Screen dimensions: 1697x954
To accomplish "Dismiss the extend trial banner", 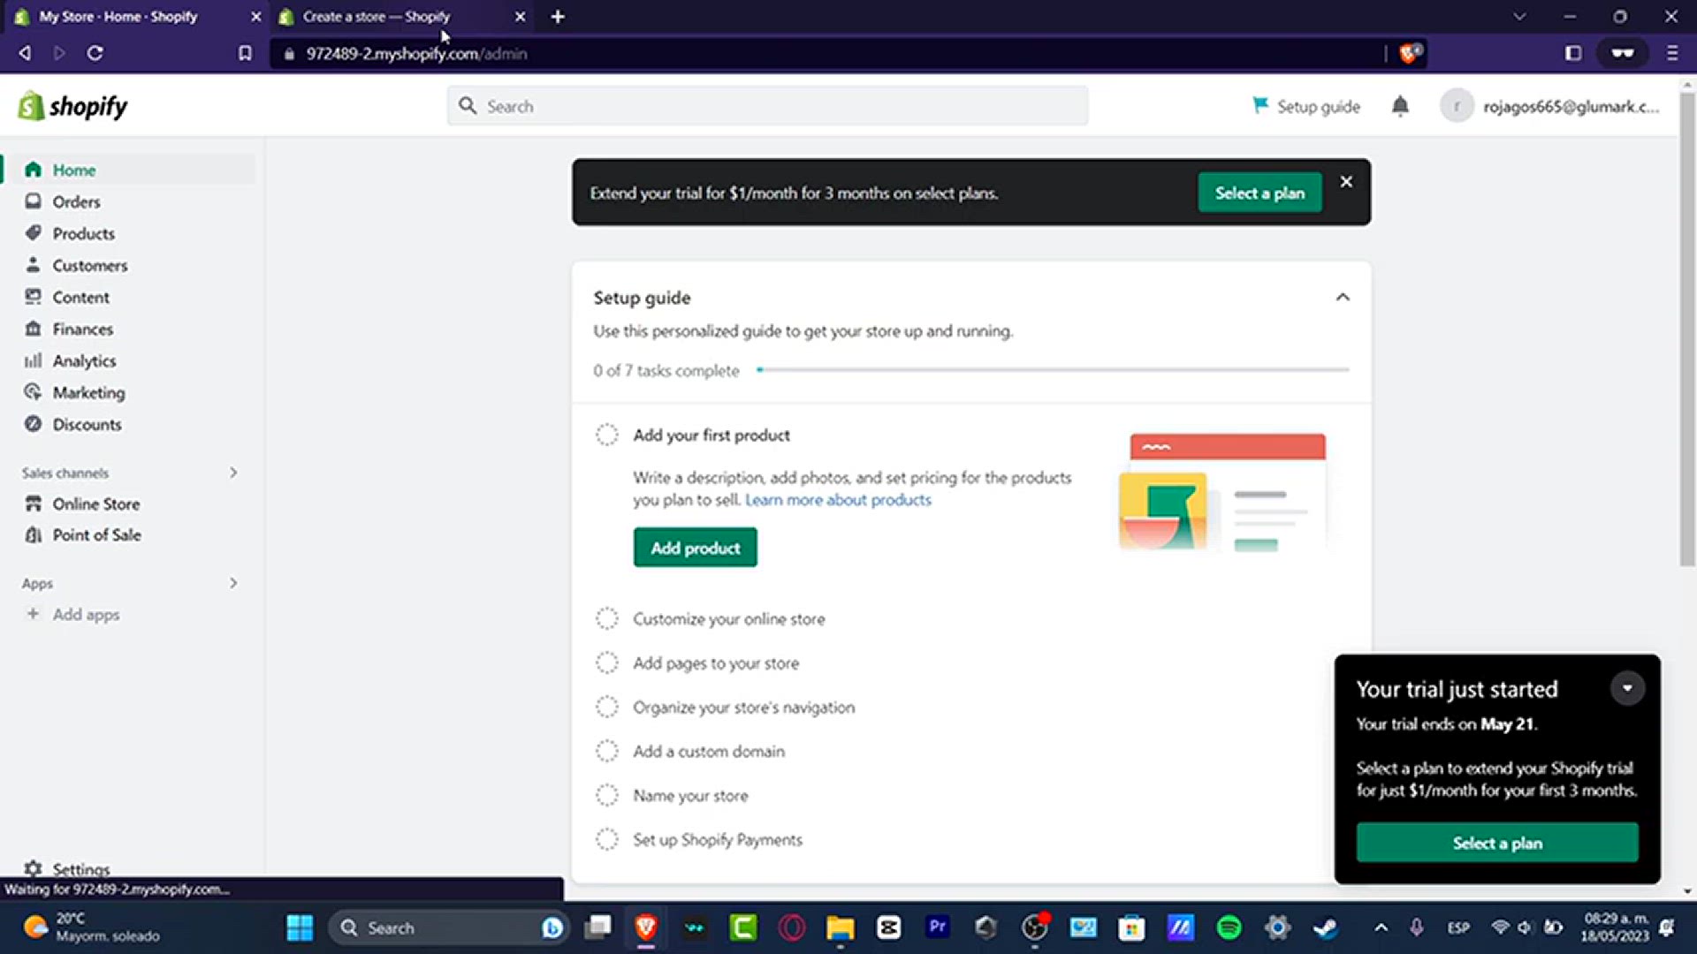I will [x=1346, y=181].
